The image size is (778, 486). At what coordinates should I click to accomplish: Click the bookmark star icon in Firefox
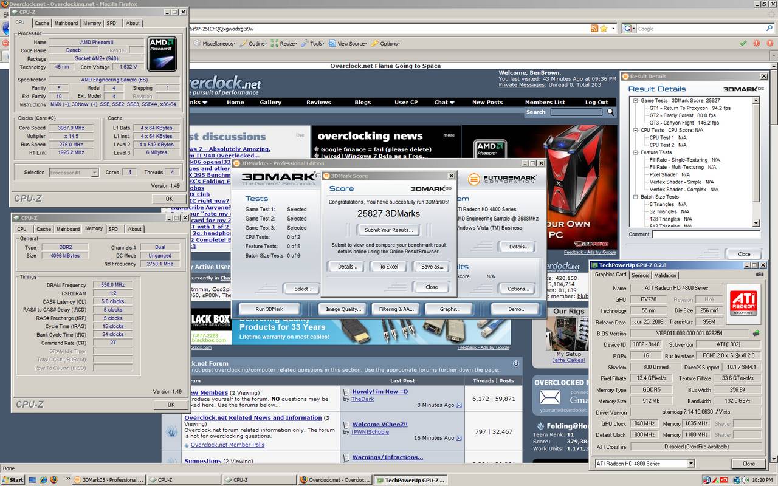click(x=604, y=29)
